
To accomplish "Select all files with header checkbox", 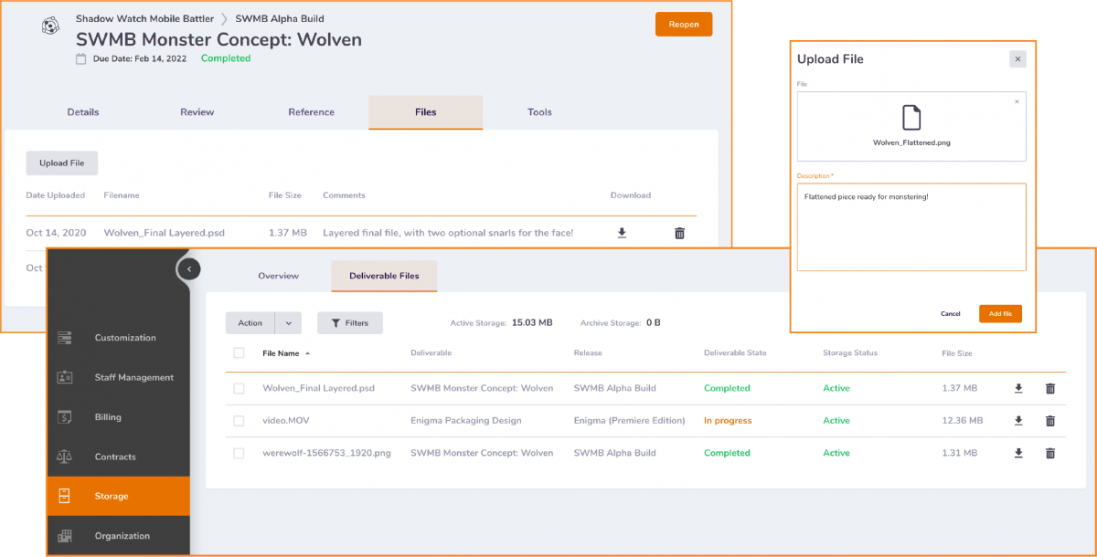I will 239,352.
